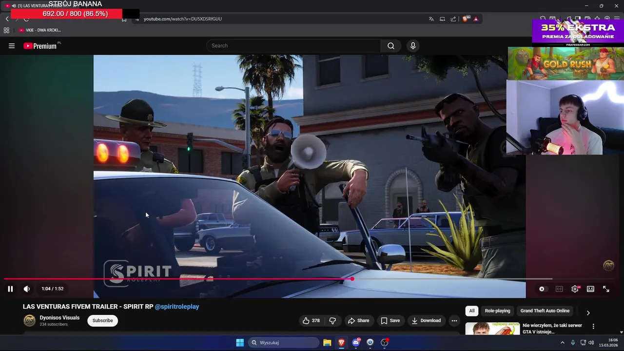Open the video settings gear
Viewport: 624px width, 351px height.
click(575, 289)
